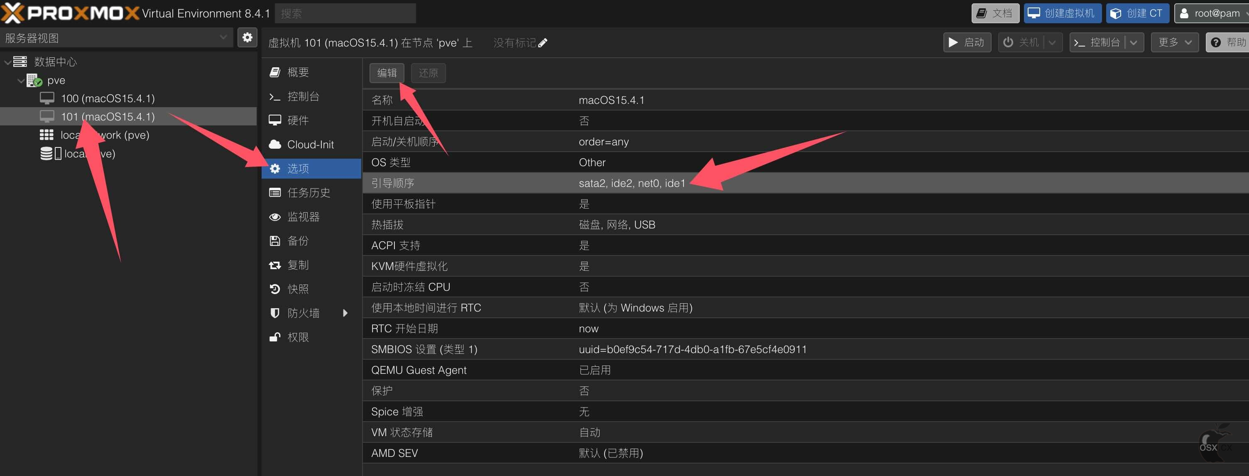Viewport: 1249px width, 476px height.
Task: Click the pve node icon
Action: [34, 80]
